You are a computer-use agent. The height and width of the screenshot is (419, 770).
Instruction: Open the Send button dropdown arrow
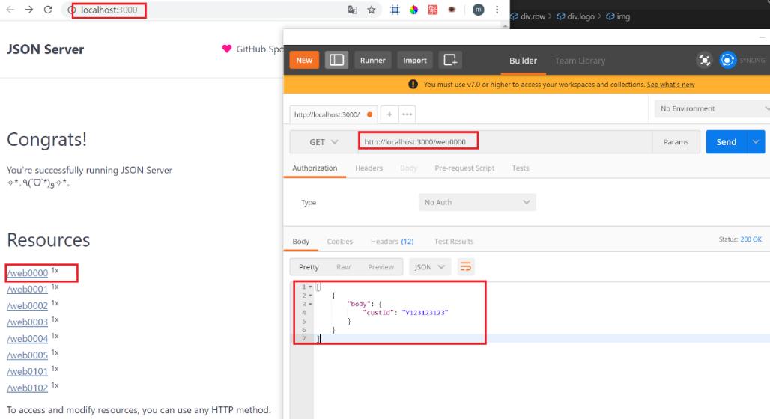pyautogui.click(x=756, y=142)
